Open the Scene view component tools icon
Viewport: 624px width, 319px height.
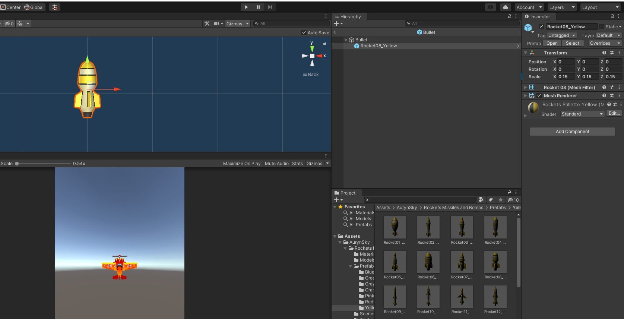pos(207,23)
